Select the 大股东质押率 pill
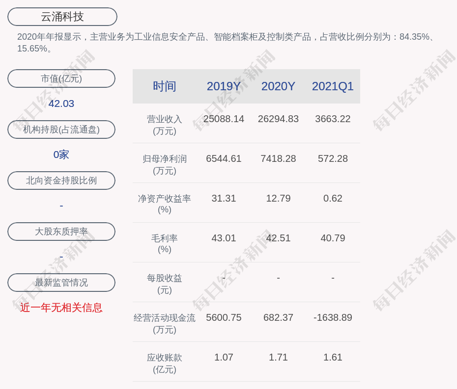457x389 pixels. tap(61, 232)
